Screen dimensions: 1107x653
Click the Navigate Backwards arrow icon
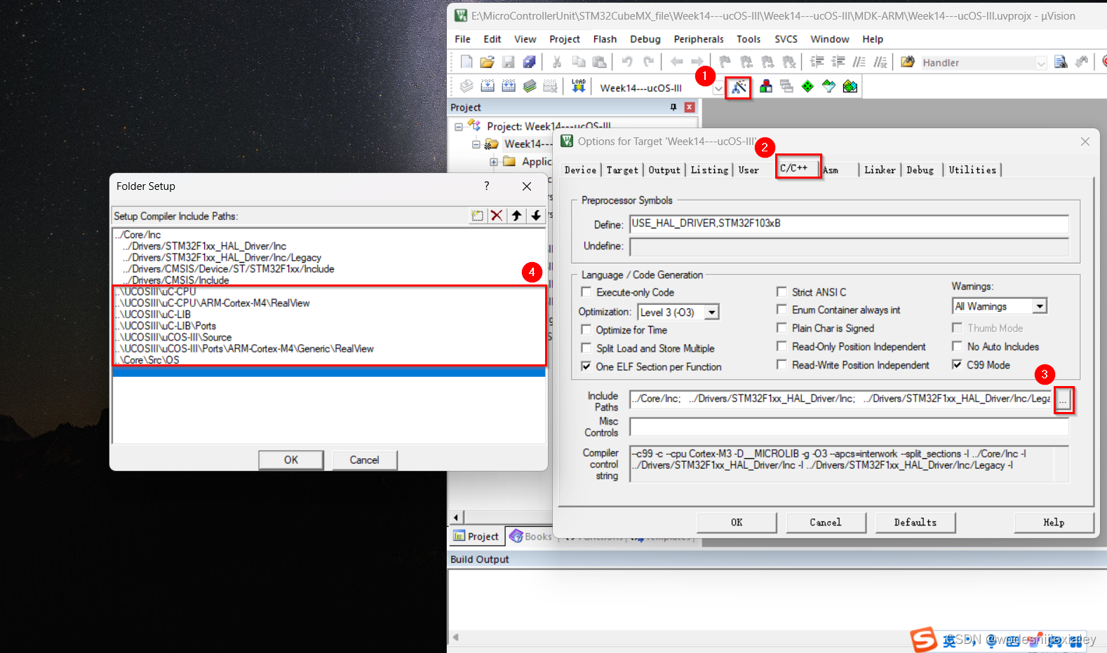pos(676,62)
